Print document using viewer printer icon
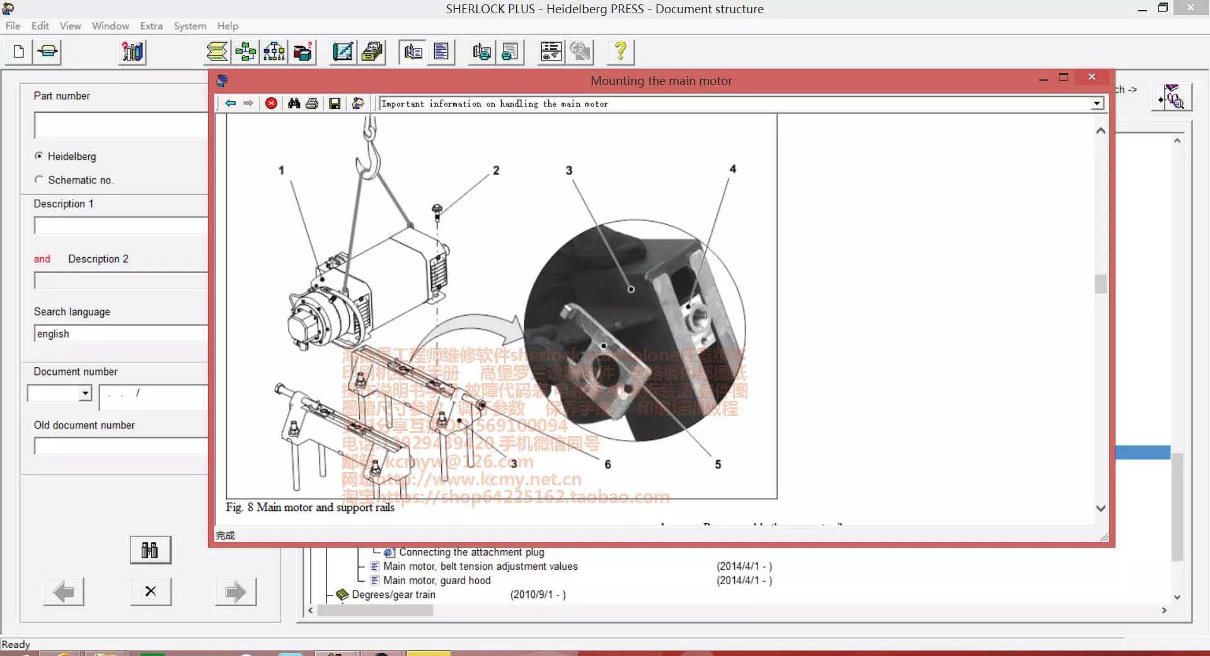This screenshot has height=656, width=1210. 312,103
